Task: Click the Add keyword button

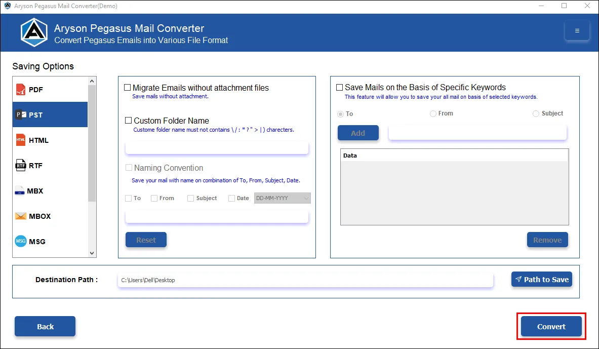Action: (358, 133)
